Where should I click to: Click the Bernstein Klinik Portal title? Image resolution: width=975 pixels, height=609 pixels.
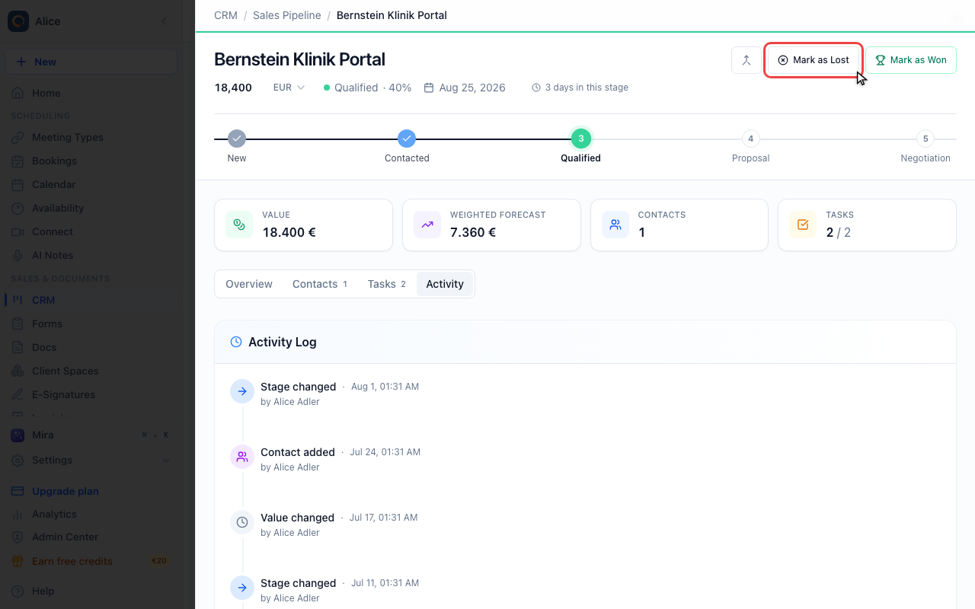[x=299, y=59]
